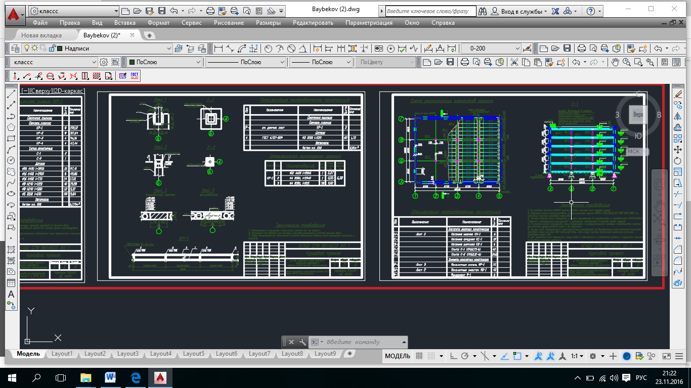The width and height of the screenshot is (691, 388).
Task: Click the Radius dimension icon
Action: (269, 48)
